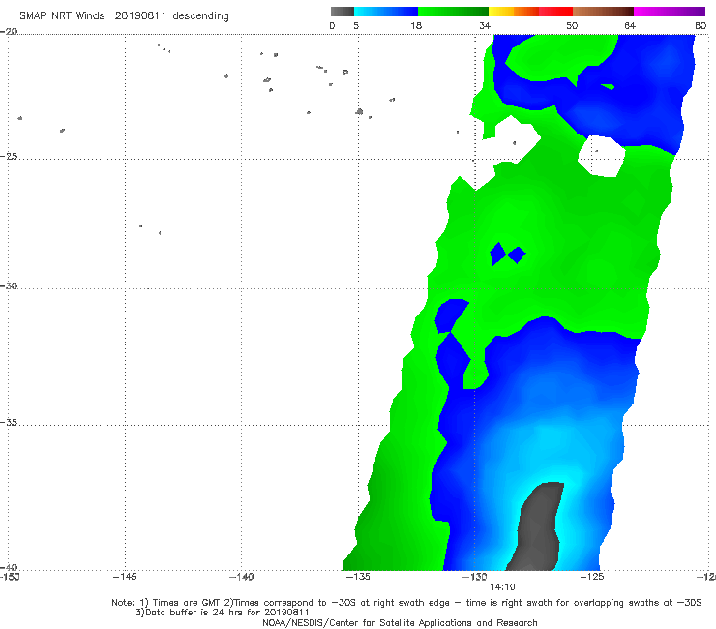Click the '-145' longitude axis label
This screenshot has width=716, height=629.
click(125, 577)
